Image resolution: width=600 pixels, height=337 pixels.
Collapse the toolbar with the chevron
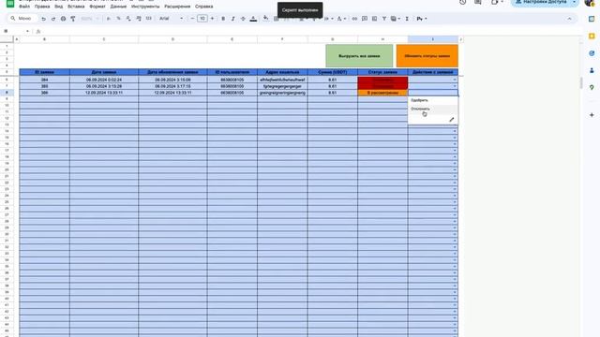click(x=569, y=19)
